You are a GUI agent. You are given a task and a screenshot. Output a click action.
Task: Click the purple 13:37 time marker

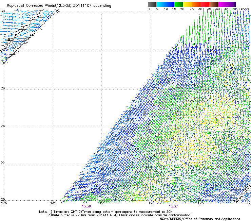click(173, 206)
